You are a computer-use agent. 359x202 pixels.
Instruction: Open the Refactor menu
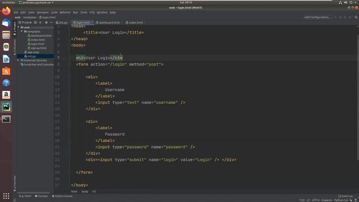tap(65, 12)
